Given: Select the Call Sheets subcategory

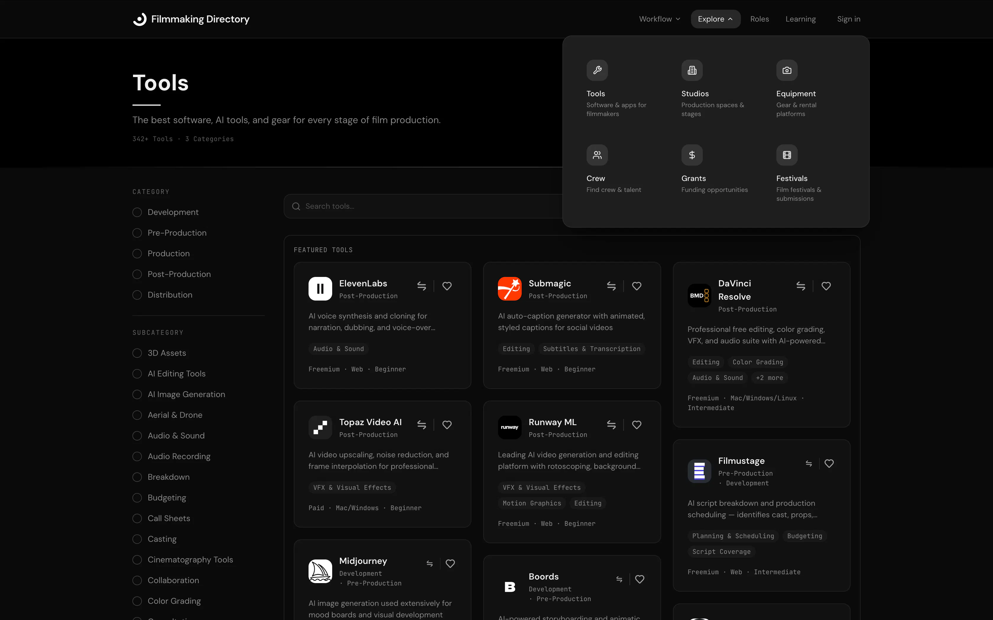Looking at the screenshot, I should pyautogui.click(x=137, y=518).
